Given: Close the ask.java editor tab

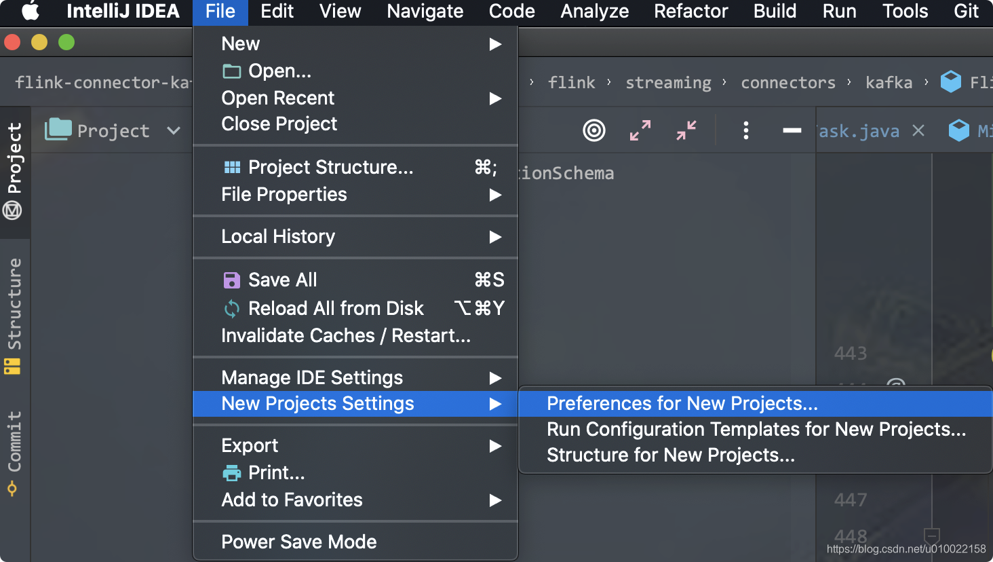Looking at the screenshot, I should [x=918, y=130].
